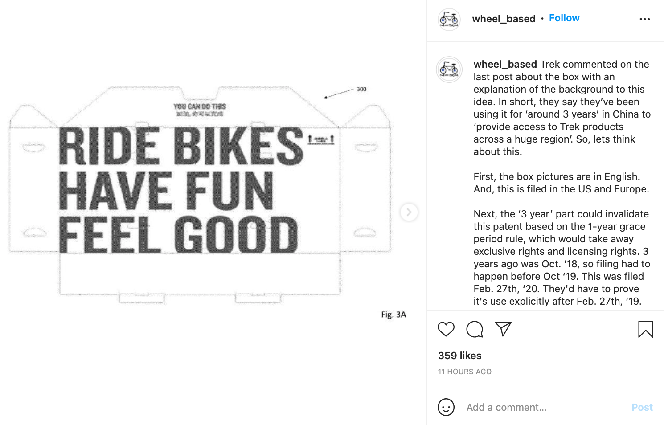
Task: Click the caption paragraph starting "Next, the"
Action: pyautogui.click(x=562, y=257)
